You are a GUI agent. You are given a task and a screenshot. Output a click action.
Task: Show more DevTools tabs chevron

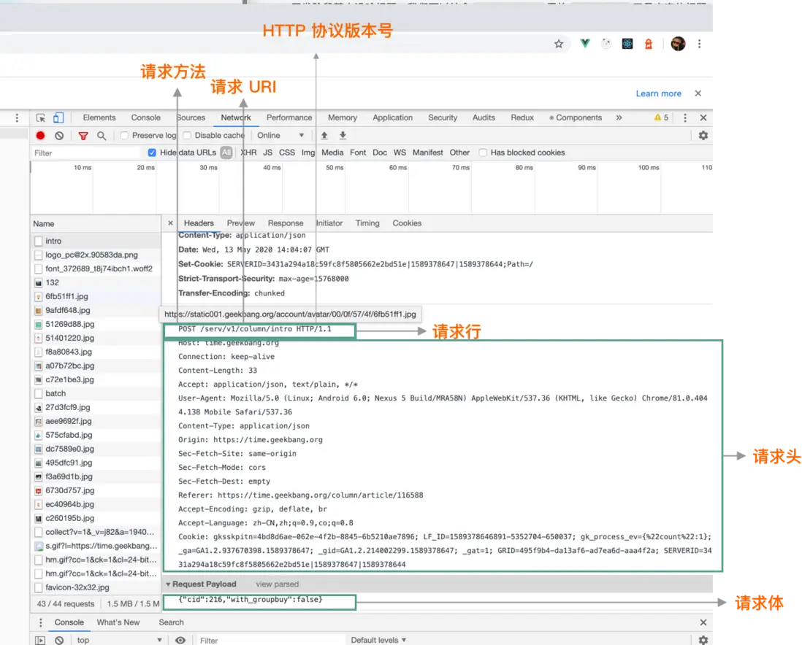pos(619,117)
